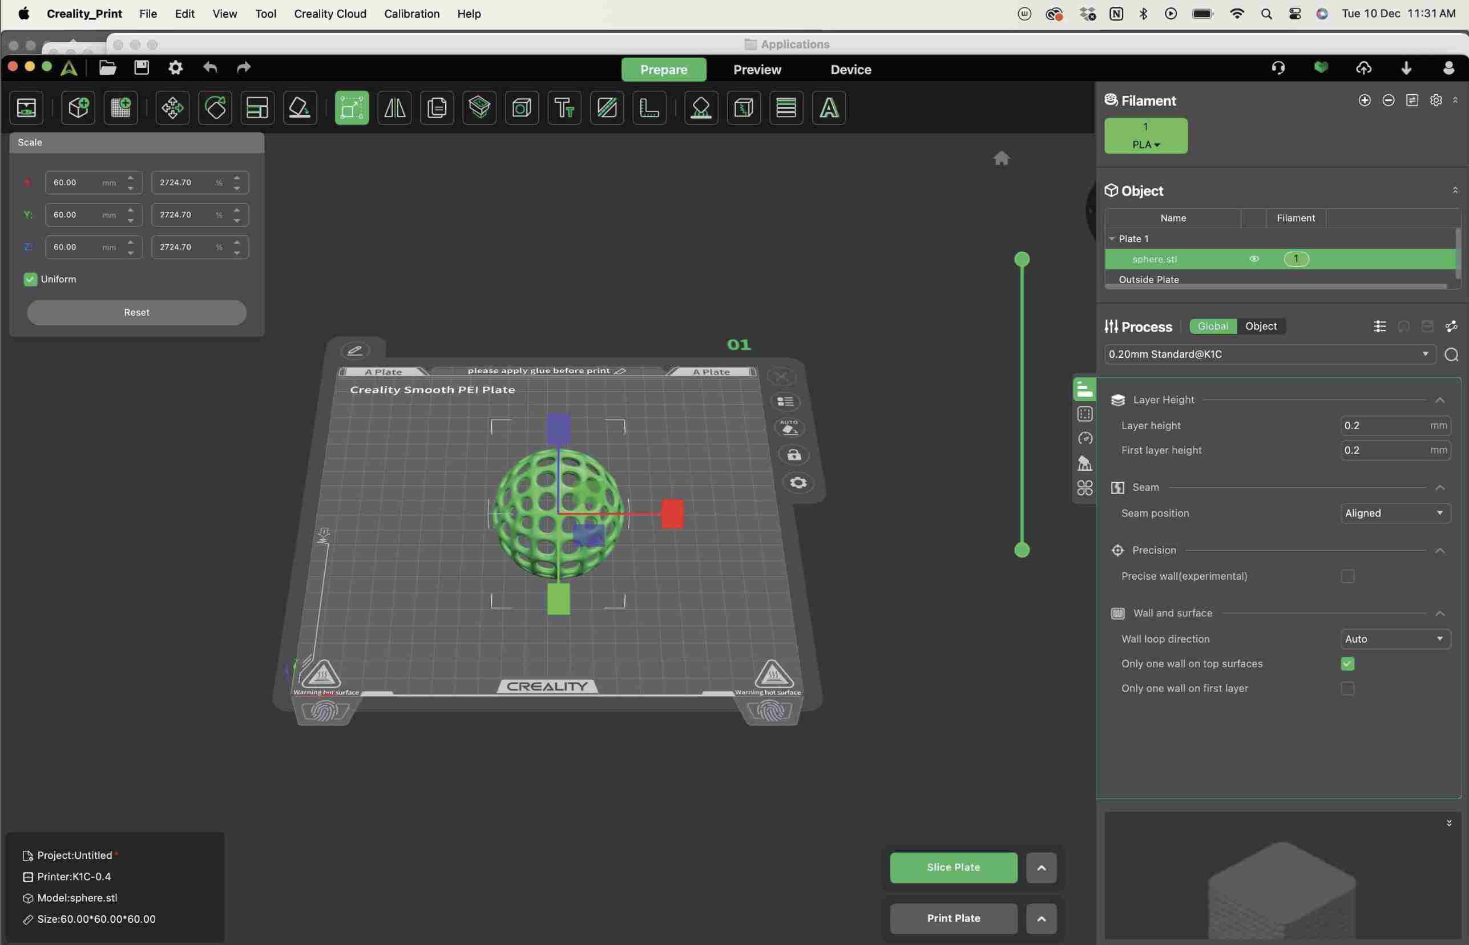Click add filament plus icon
The height and width of the screenshot is (945, 1469).
tap(1365, 100)
